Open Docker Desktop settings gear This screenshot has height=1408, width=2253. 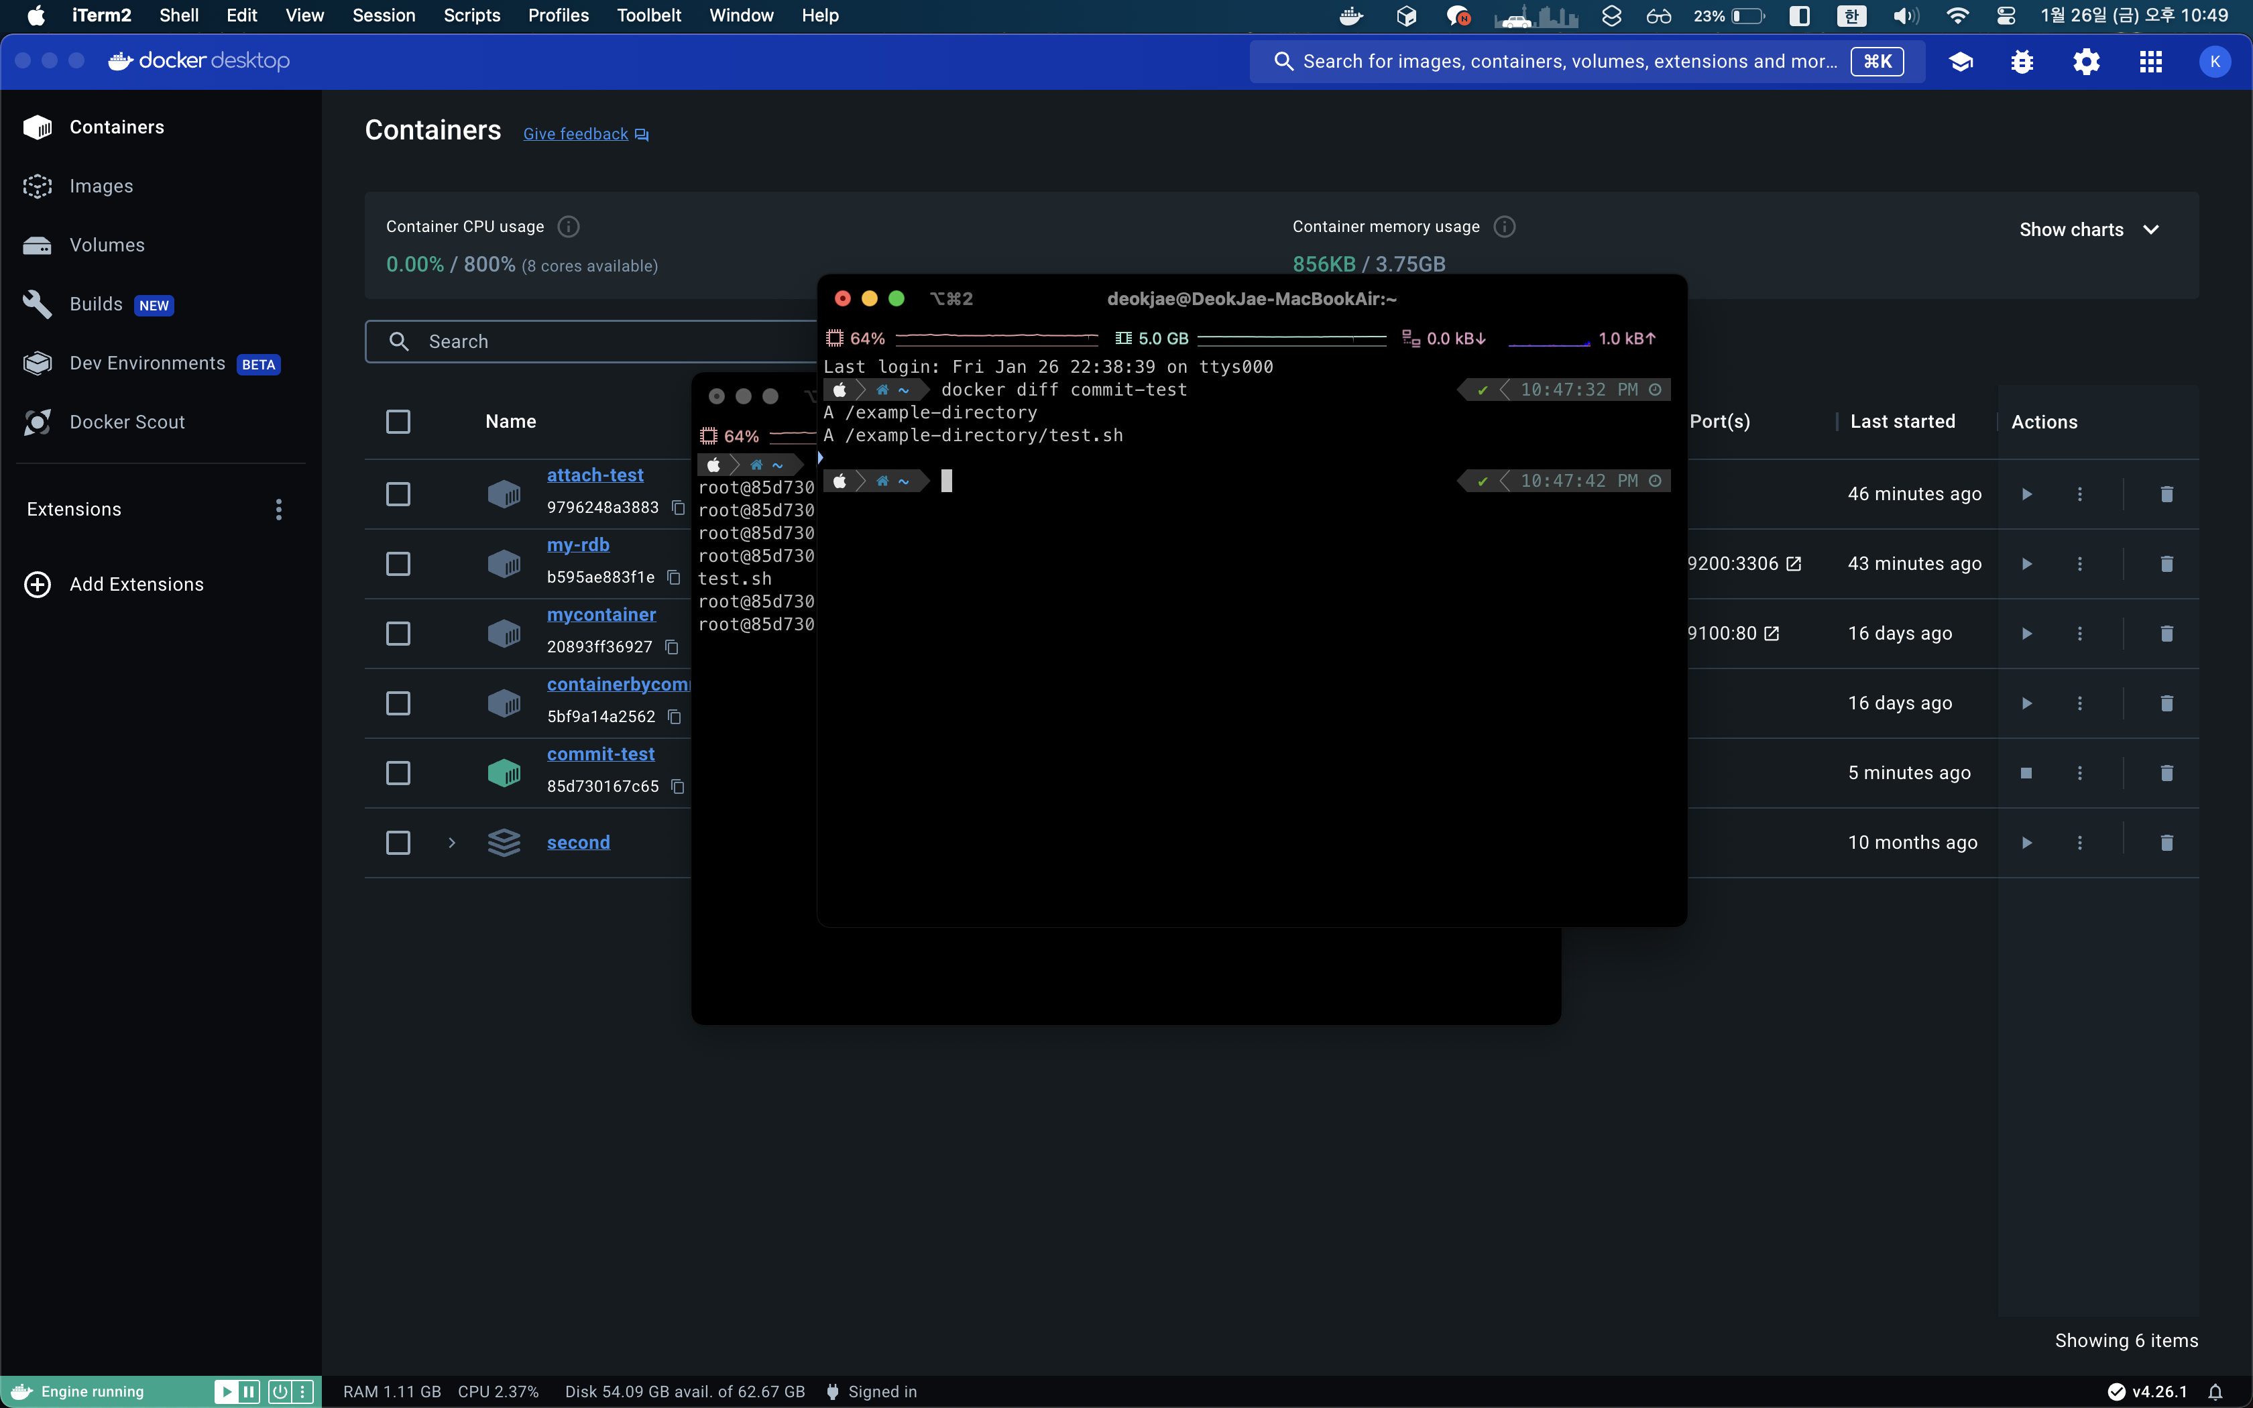[x=2085, y=62]
